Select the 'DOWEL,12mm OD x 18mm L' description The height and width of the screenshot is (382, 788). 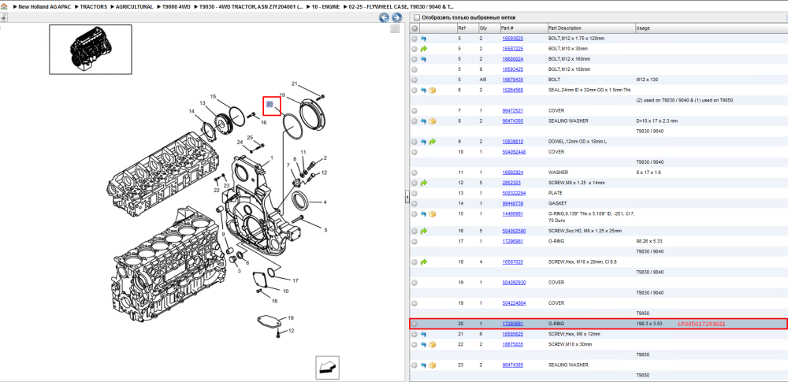click(x=578, y=142)
